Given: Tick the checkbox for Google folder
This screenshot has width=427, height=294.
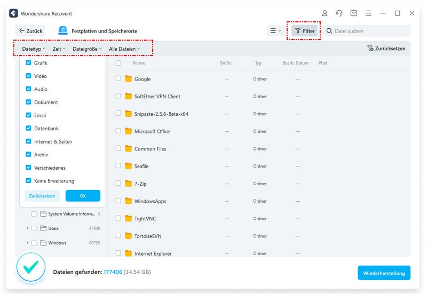Looking at the screenshot, I should pyautogui.click(x=118, y=78).
